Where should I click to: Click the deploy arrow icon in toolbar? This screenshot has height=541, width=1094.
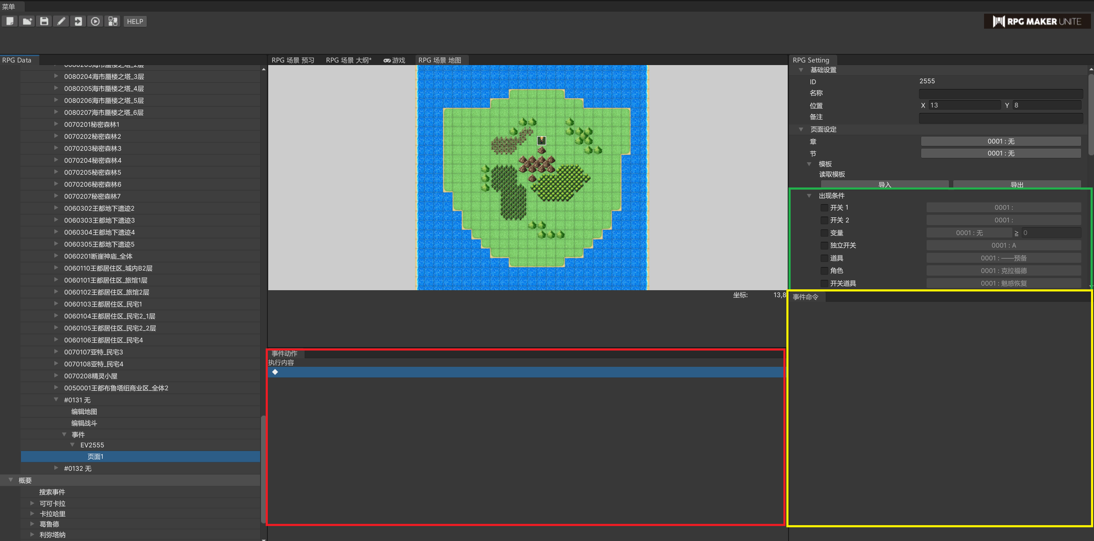point(78,21)
